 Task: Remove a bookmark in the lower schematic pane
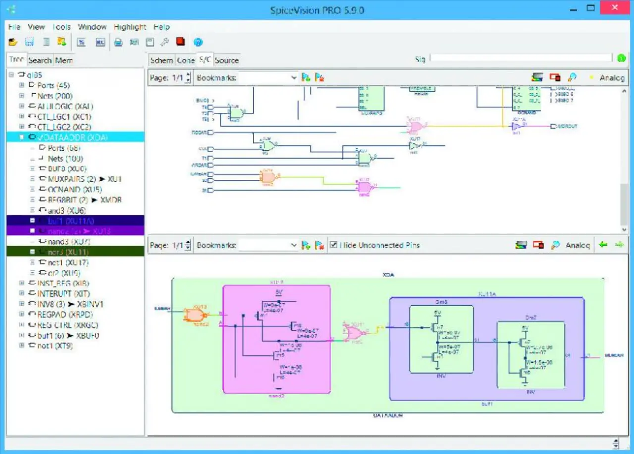(x=319, y=245)
